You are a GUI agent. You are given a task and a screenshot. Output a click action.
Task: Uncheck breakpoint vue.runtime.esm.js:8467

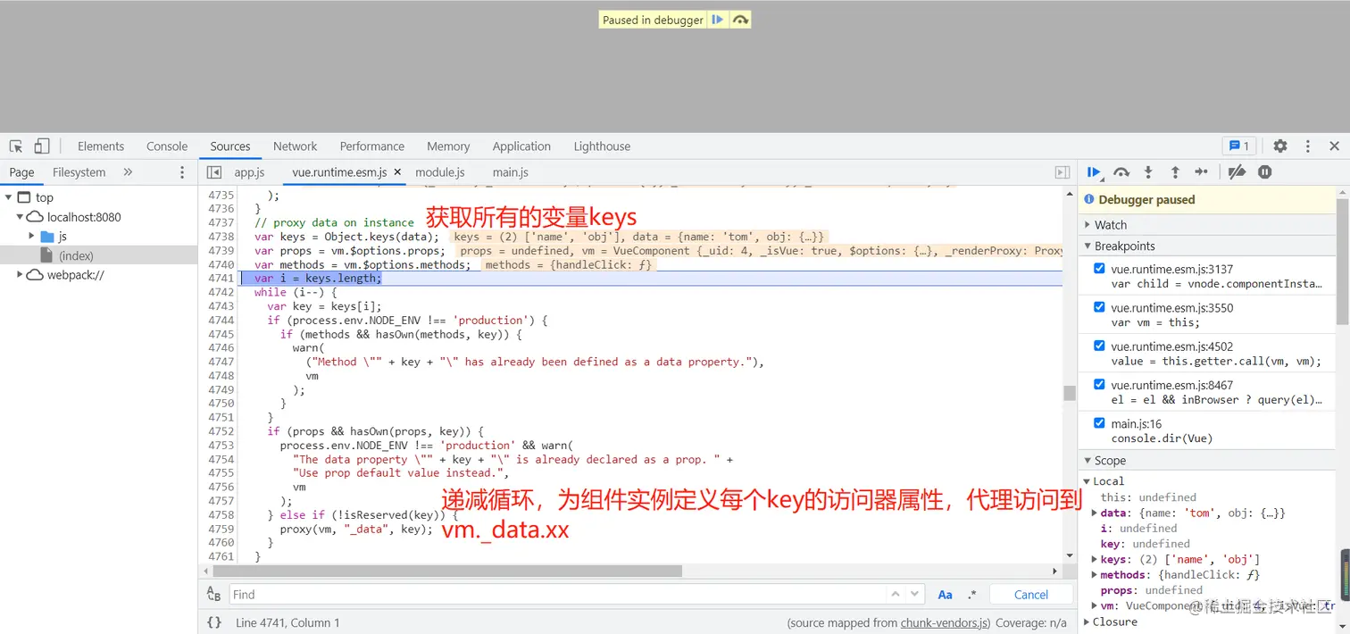(1099, 384)
